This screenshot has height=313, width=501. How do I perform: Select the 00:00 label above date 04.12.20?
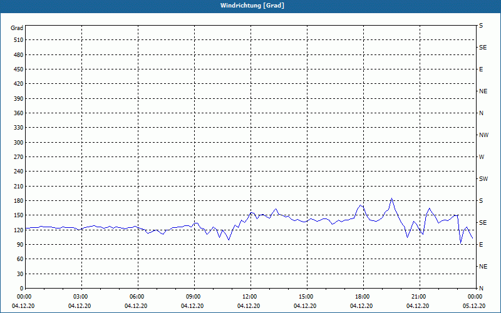(25, 297)
